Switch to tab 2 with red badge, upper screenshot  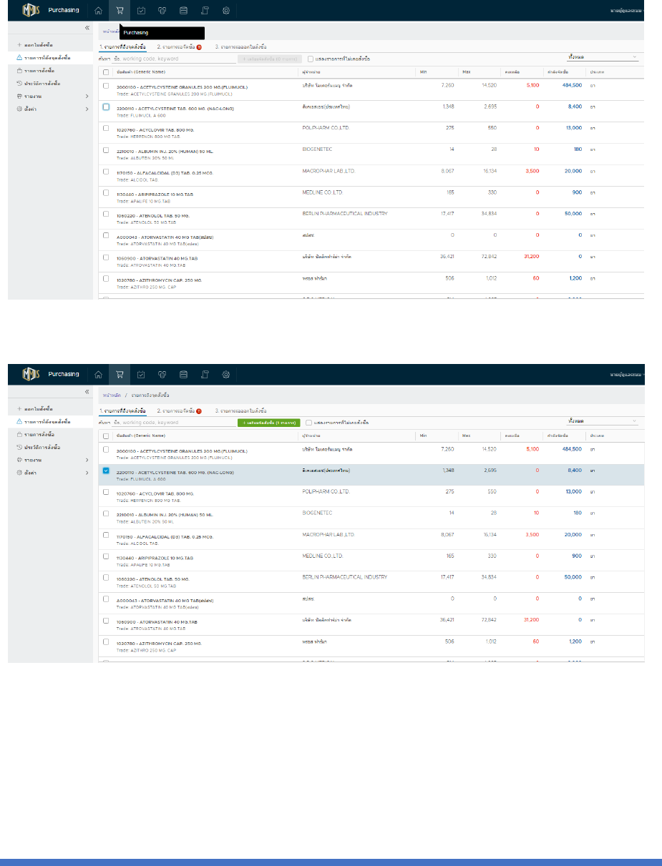tap(179, 46)
